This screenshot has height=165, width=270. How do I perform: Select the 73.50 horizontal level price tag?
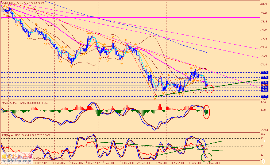coord(264,72)
